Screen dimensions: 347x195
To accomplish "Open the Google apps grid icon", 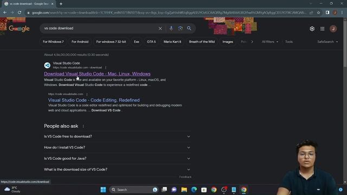I will coord(323,29).
